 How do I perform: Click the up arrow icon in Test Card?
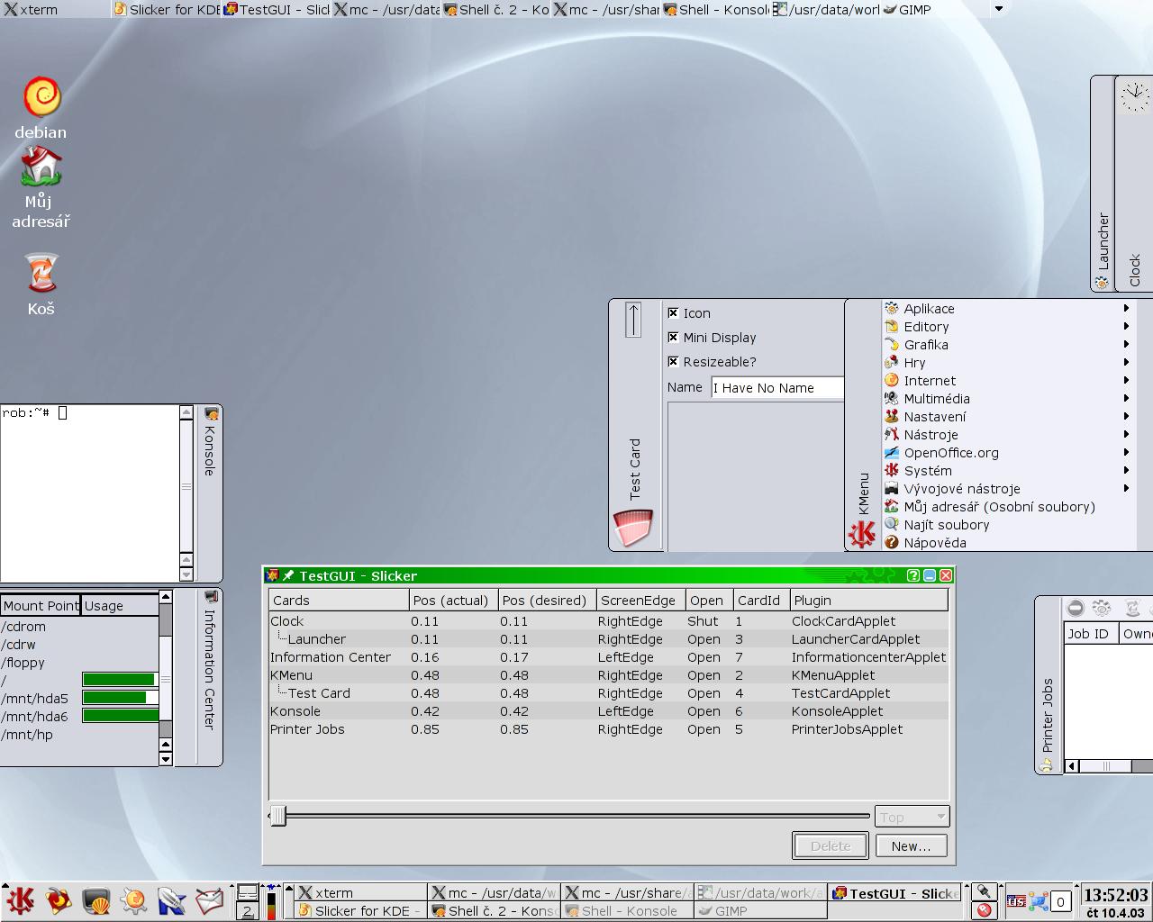[x=633, y=320]
